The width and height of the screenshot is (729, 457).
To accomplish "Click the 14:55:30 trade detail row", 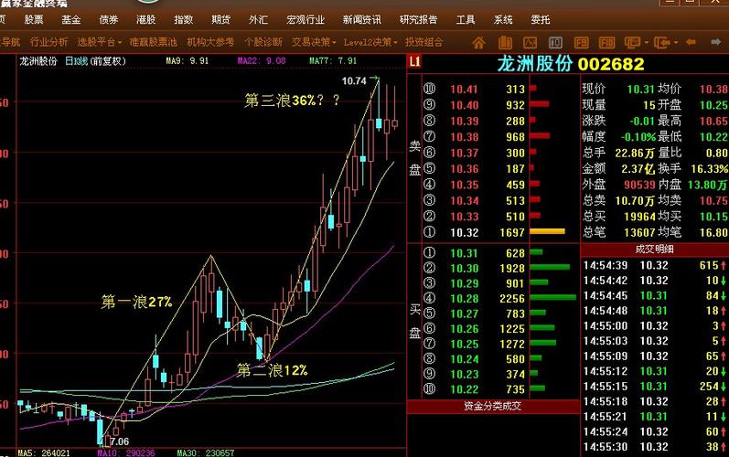I will 655,447.
